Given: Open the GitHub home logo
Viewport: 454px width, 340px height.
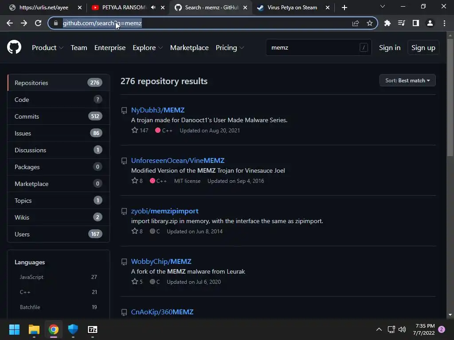Looking at the screenshot, I should 14,47.
